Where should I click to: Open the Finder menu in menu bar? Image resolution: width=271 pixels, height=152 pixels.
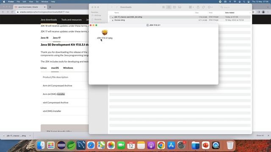(x=11, y=2)
